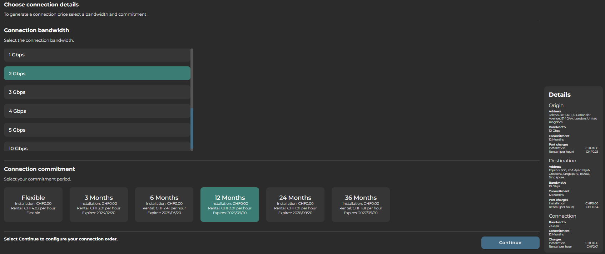Select the 12 Months commitment option
Viewport: 605px width, 254px height.
click(229, 204)
